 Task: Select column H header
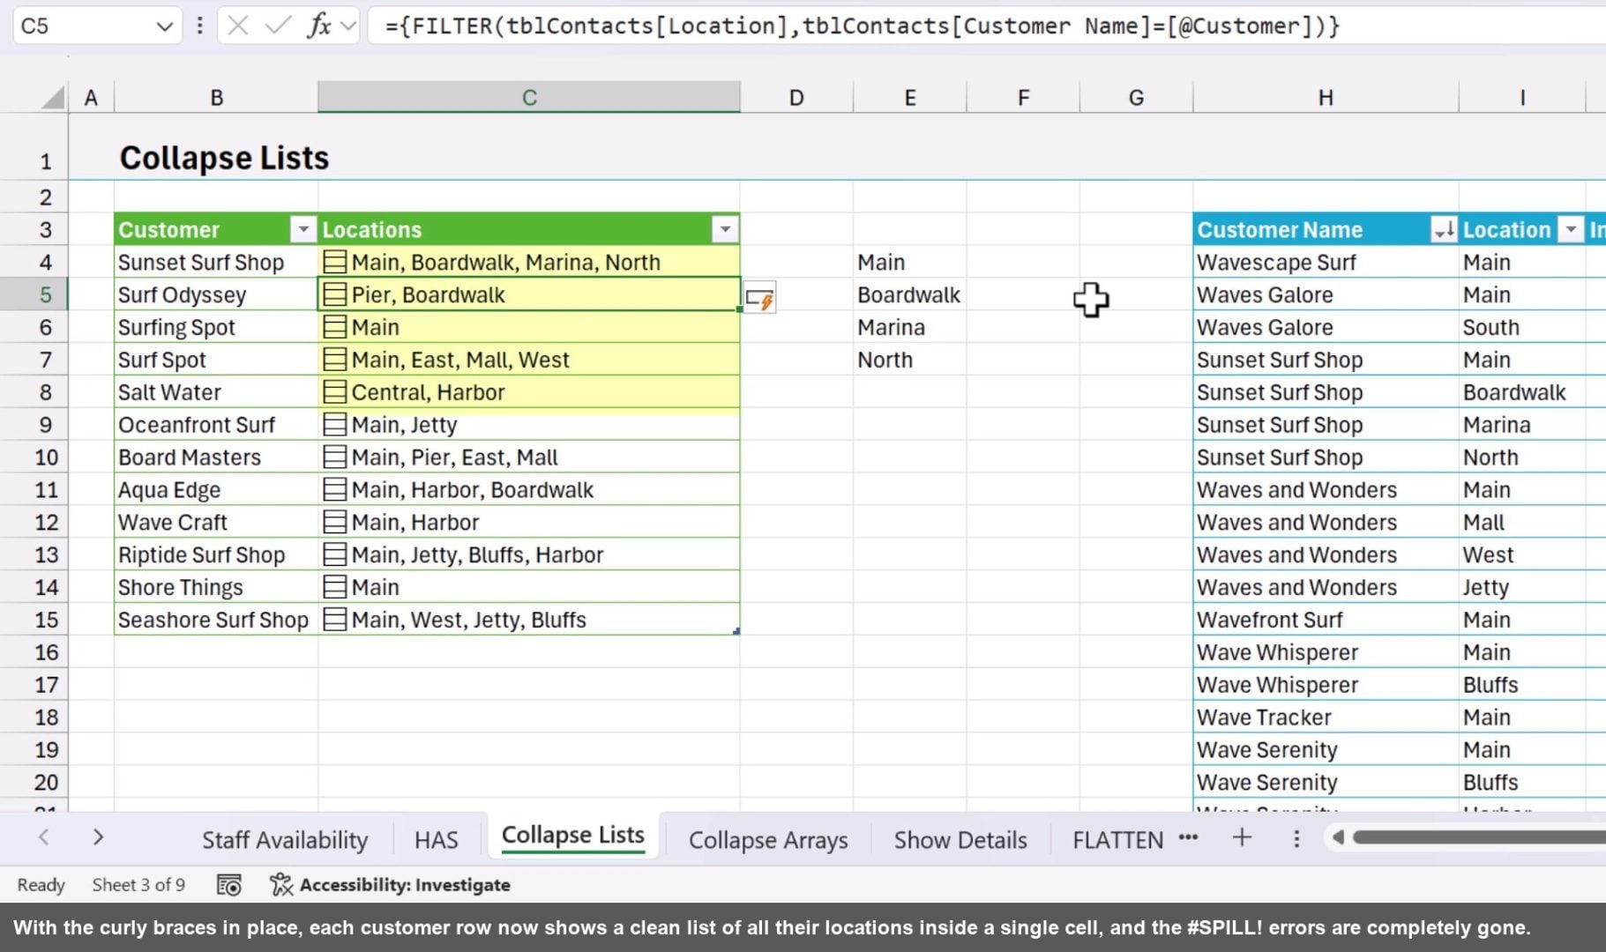pyautogui.click(x=1326, y=97)
